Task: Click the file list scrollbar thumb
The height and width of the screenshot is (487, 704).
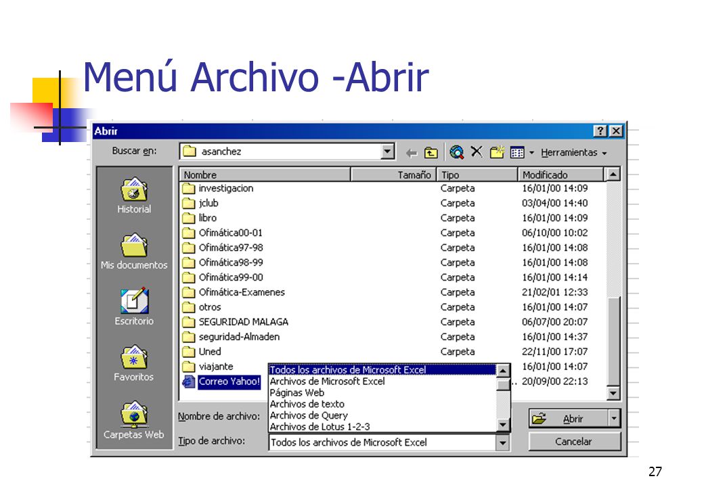Action: (613, 341)
